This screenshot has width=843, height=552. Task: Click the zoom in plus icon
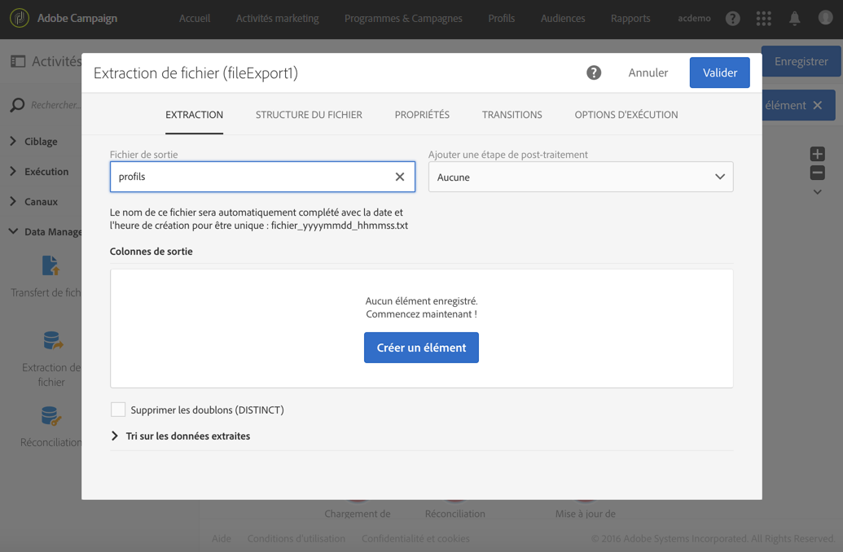tap(818, 154)
